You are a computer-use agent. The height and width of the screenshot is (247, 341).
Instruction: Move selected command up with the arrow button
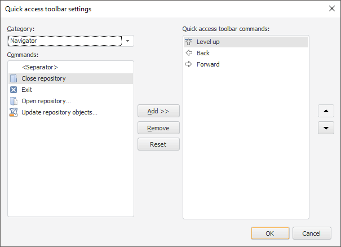[x=326, y=111]
